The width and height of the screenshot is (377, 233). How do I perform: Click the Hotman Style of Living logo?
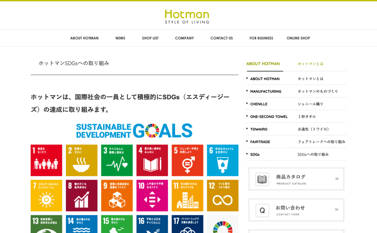[x=187, y=17]
